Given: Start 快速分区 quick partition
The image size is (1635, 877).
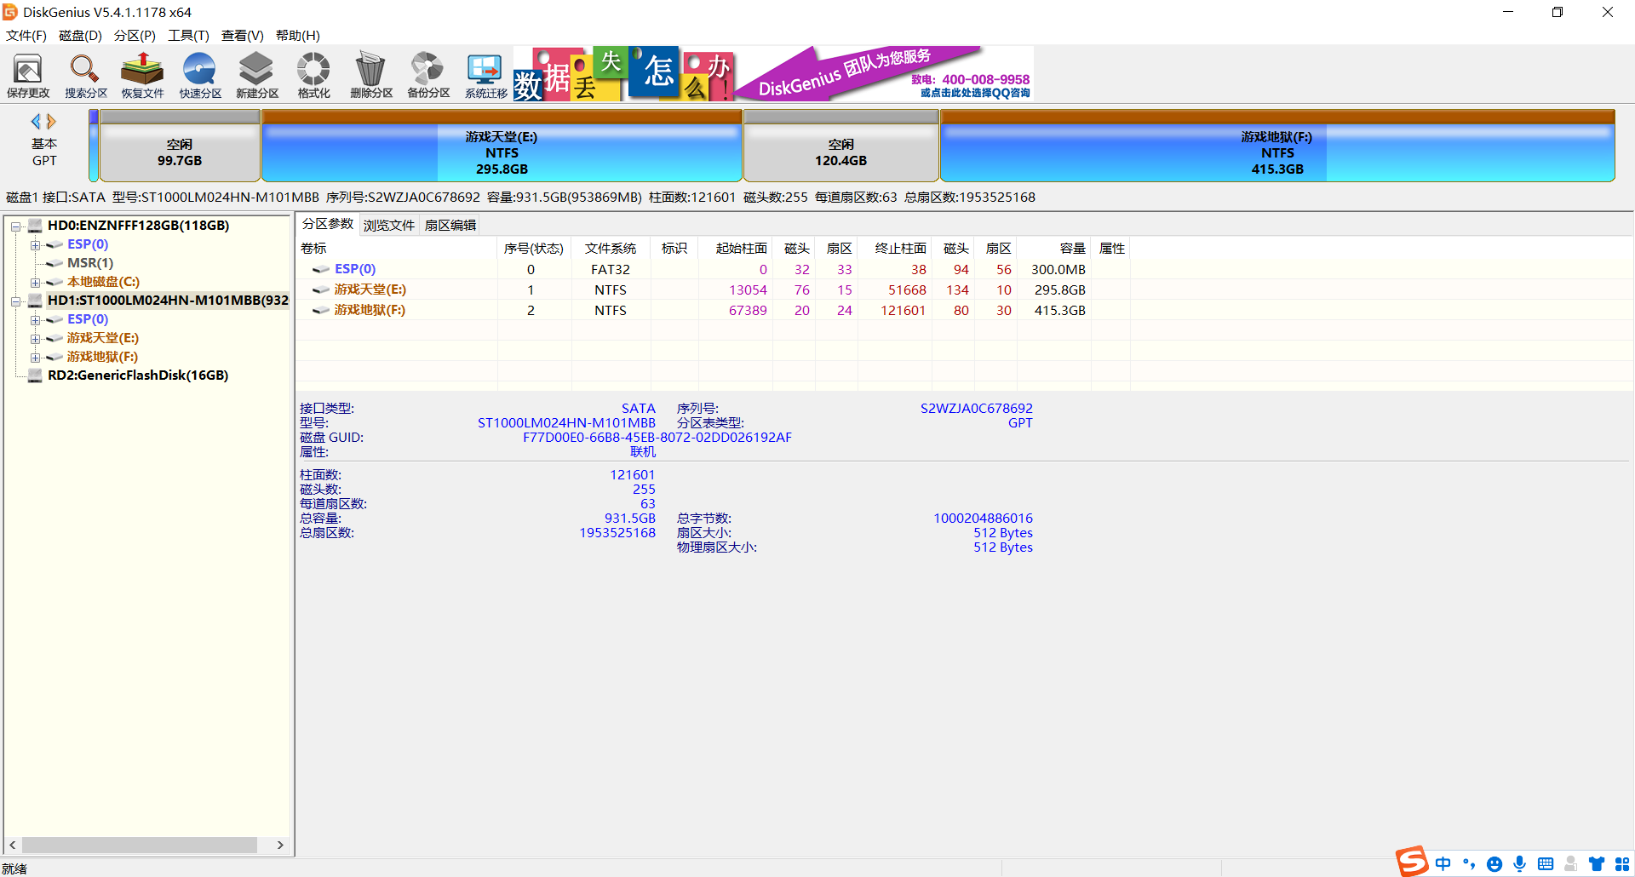Looking at the screenshot, I should (200, 76).
